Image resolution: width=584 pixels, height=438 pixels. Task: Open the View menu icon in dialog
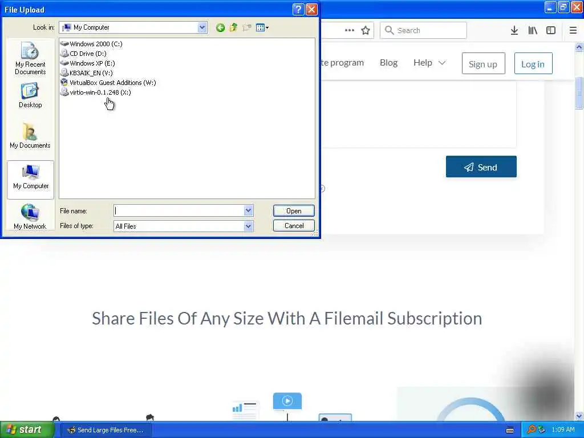262,27
